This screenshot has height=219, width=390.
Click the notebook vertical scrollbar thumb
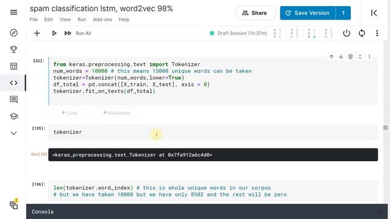386,128
